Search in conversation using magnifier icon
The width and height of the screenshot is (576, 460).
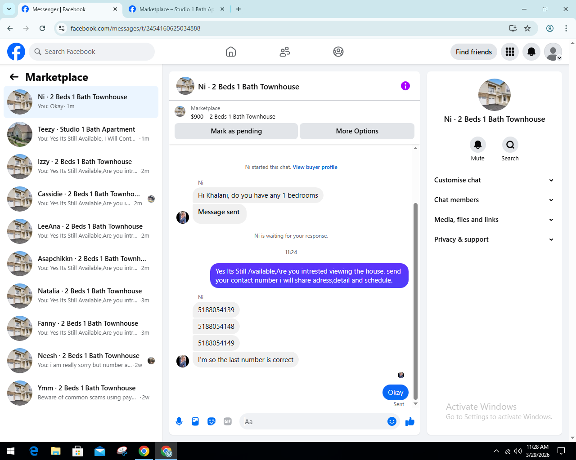coord(510,145)
